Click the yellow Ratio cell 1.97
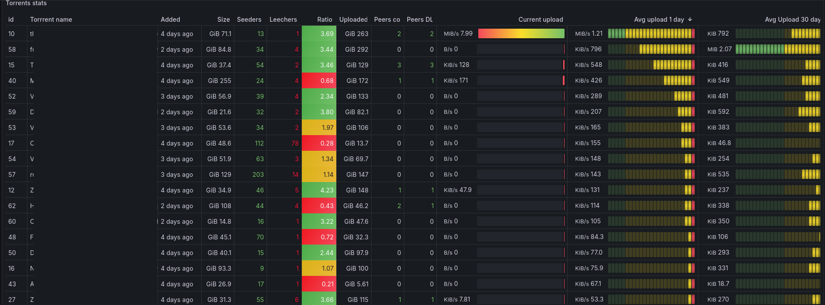Screen dimensions: 825x305 pos(319,127)
